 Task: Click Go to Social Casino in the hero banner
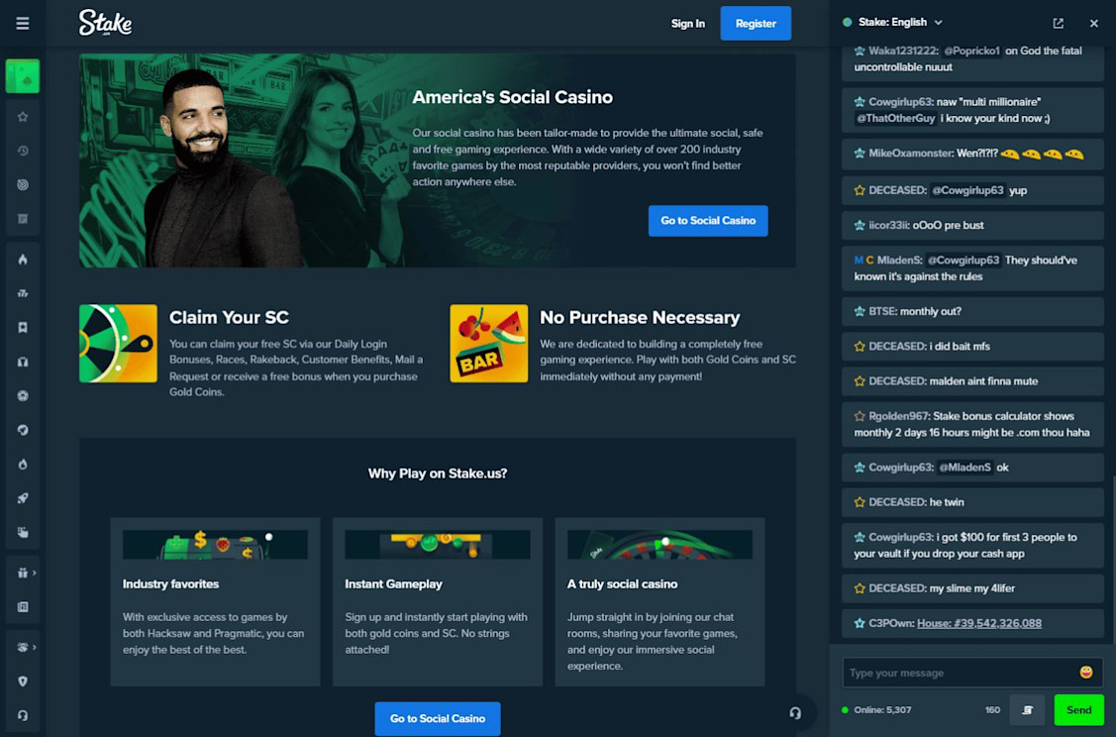708,221
